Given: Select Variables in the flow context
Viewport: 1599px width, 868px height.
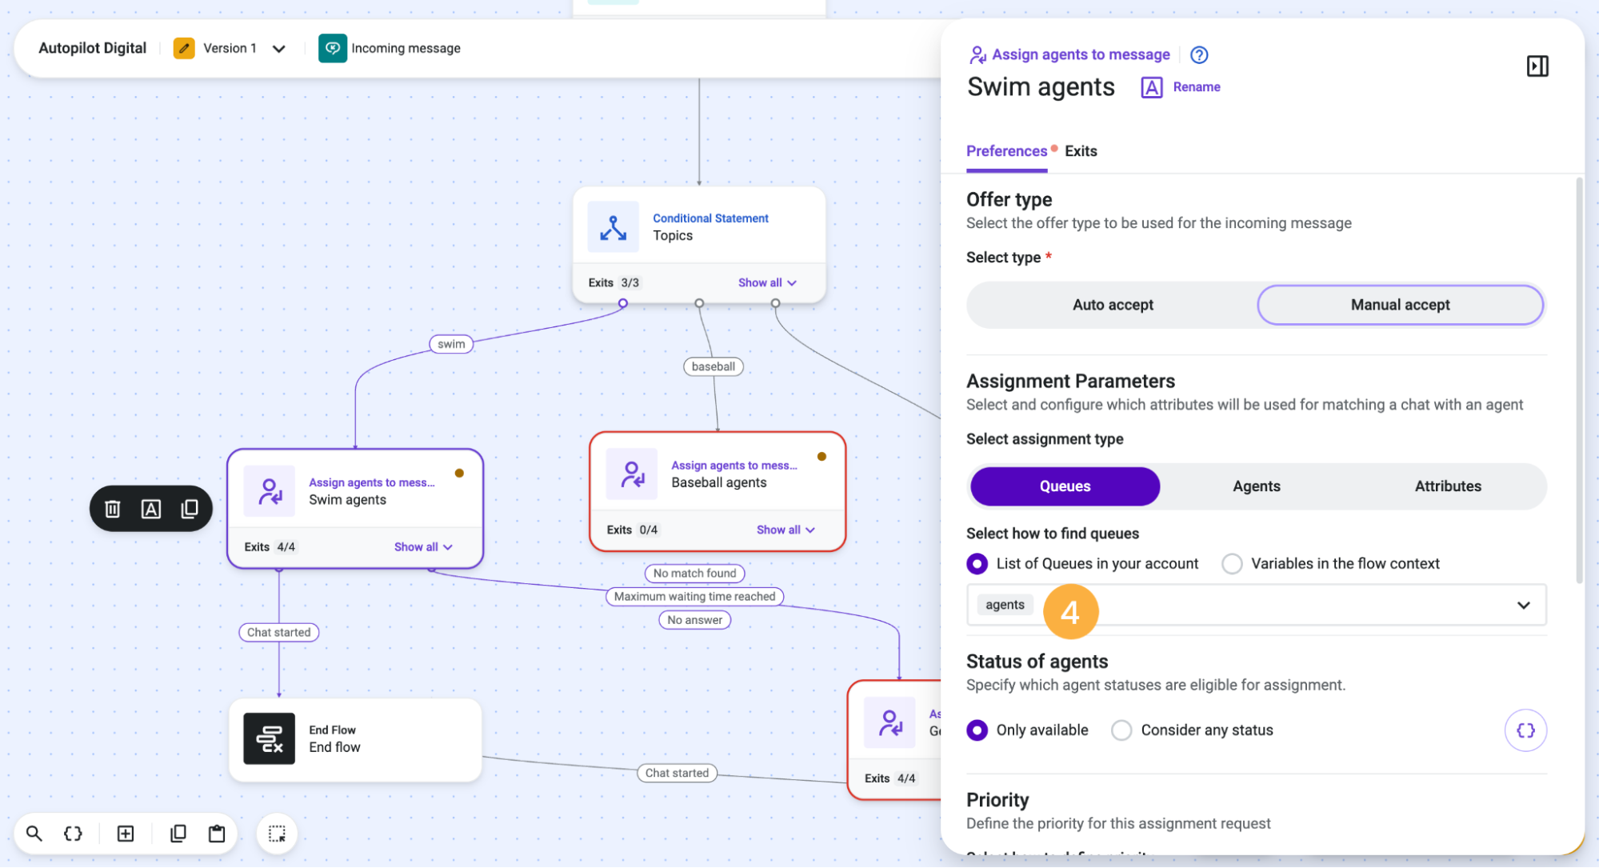Looking at the screenshot, I should tap(1232, 564).
